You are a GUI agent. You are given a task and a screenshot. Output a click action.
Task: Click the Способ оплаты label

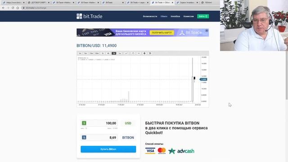click(154, 144)
